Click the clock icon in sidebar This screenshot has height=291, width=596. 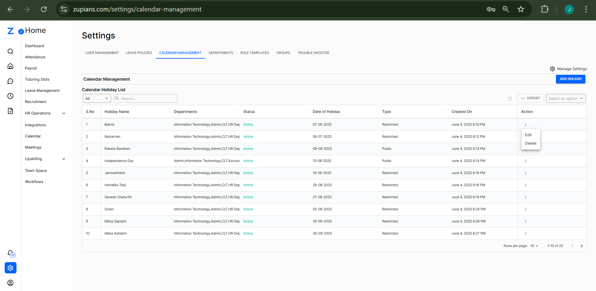[10, 96]
